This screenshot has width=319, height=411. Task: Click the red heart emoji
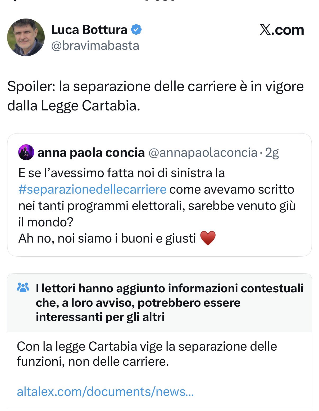click(208, 238)
